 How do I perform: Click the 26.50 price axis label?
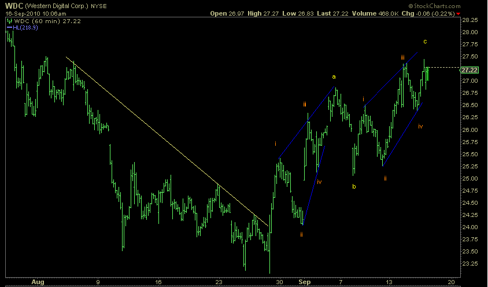[470, 105]
